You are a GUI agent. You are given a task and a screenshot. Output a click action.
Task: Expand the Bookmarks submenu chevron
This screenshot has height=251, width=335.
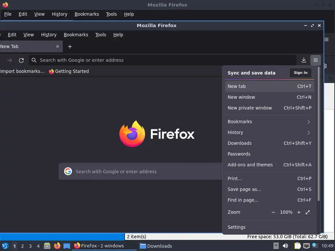pos(309,122)
